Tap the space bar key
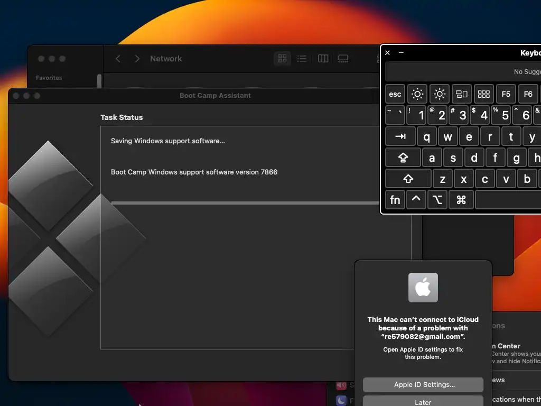 tap(508, 199)
